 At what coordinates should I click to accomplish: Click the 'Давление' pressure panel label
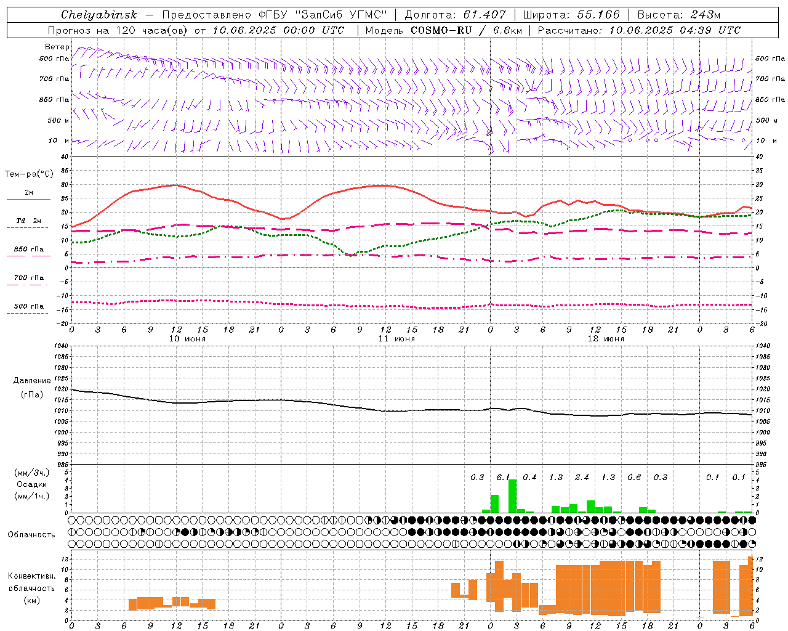click(32, 381)
